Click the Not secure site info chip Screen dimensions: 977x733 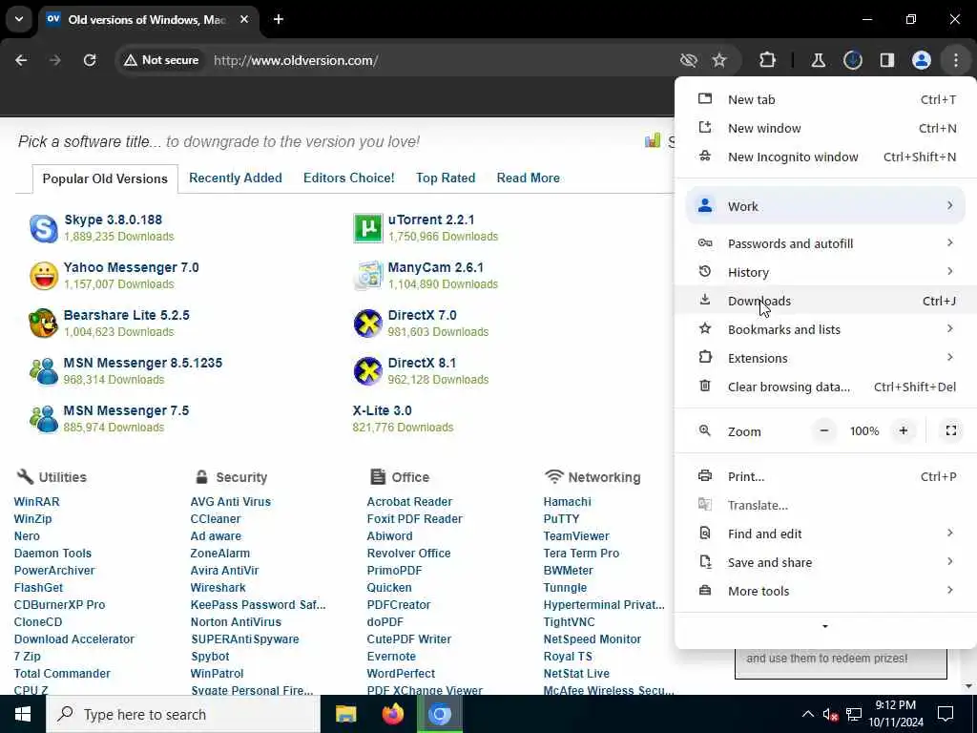pos(161,60)
